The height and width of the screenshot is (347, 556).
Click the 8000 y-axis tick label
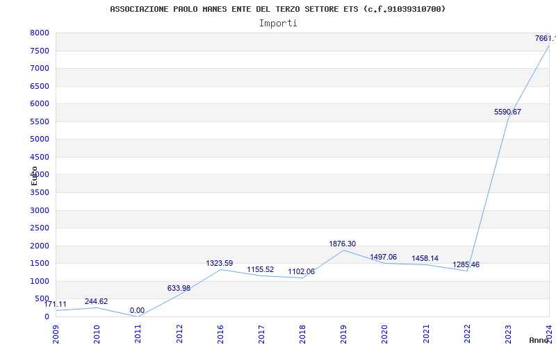pyautogui.click(x=40, y=33)
